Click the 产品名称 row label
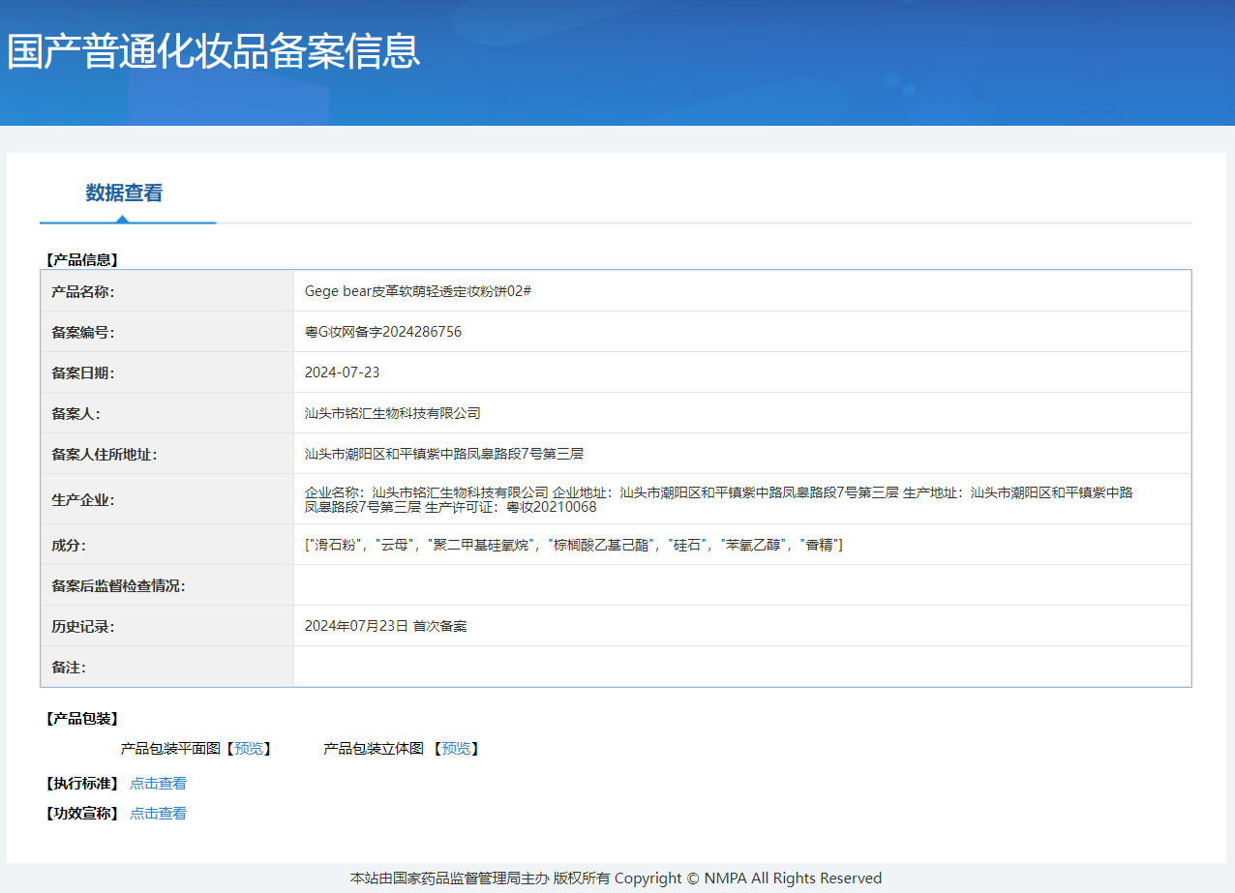Viewport: 1235px width, 893px height. 83,291
